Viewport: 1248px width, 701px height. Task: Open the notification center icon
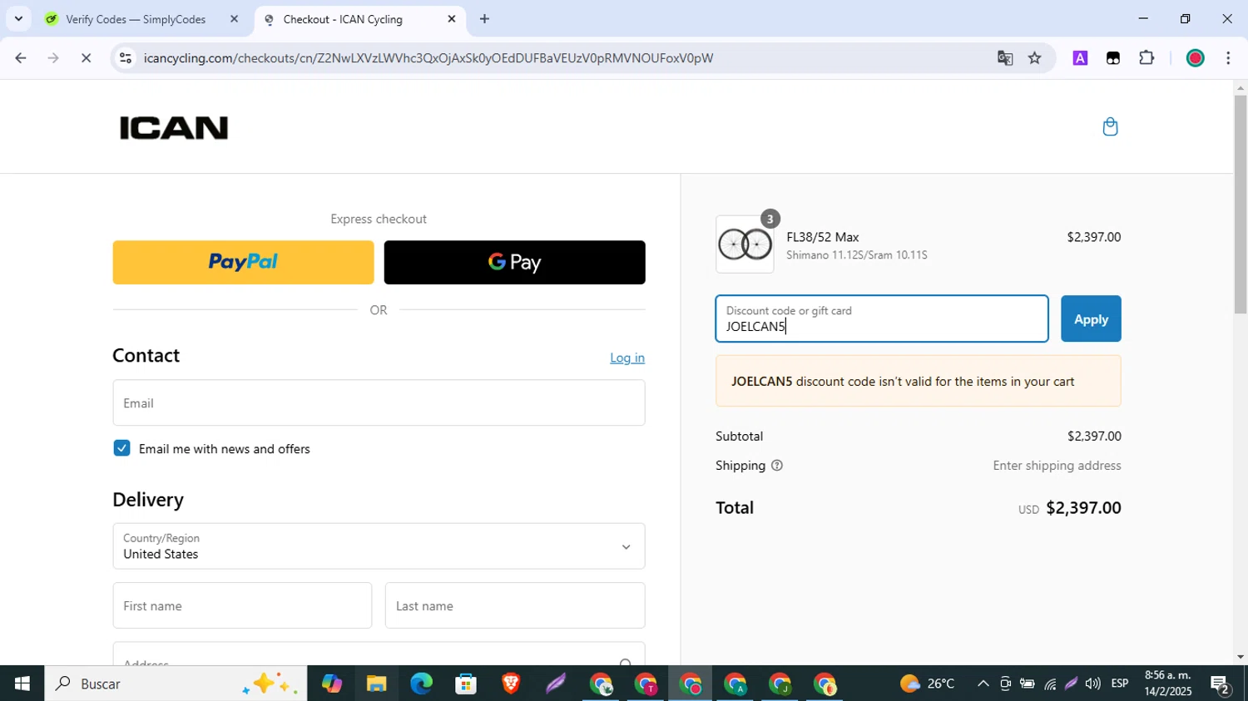tap(1221, 684)
